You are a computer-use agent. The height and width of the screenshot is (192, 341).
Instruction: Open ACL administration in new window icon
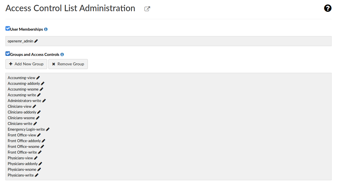pos(147,9)
